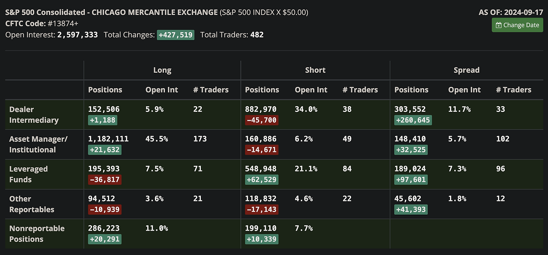Click the red -45,700 Dealer short change badge
This screenshot has height=255, width=548.
[262, 120]
